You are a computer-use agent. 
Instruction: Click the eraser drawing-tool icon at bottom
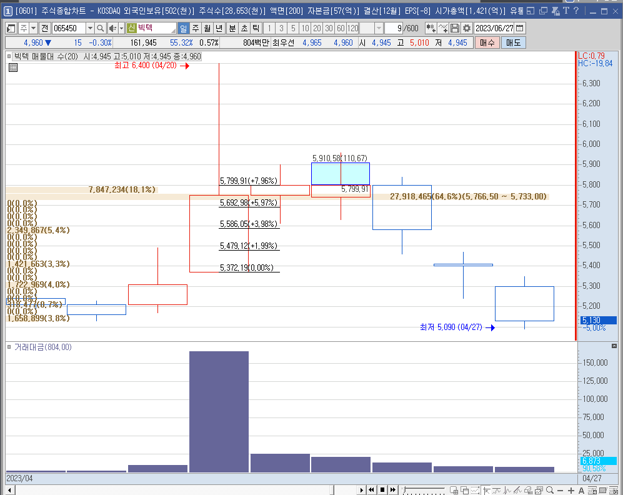(x=528, y=491)
